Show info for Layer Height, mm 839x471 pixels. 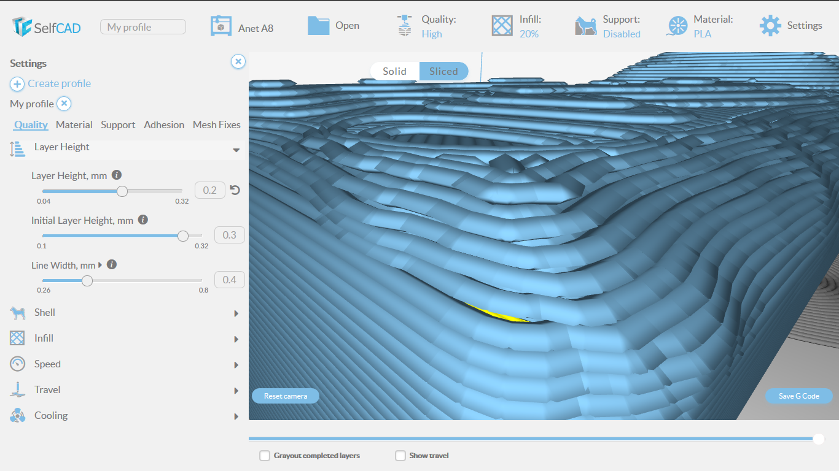point(117,175)
